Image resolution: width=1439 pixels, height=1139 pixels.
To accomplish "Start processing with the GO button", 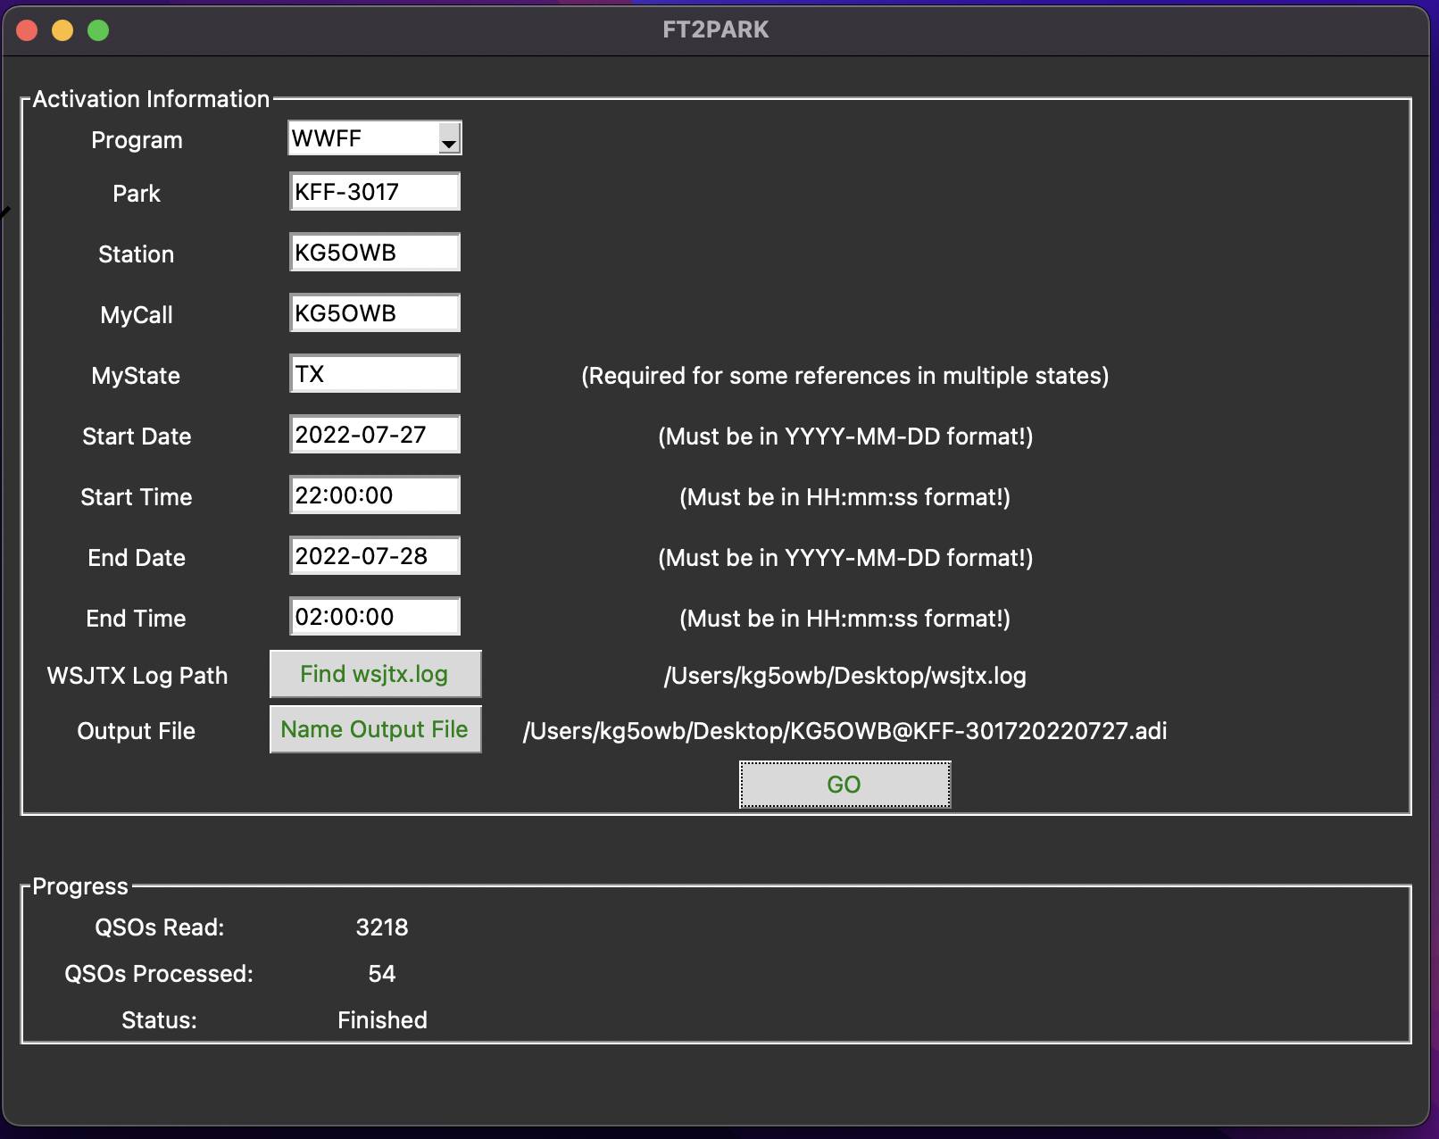I will [844, 785].
